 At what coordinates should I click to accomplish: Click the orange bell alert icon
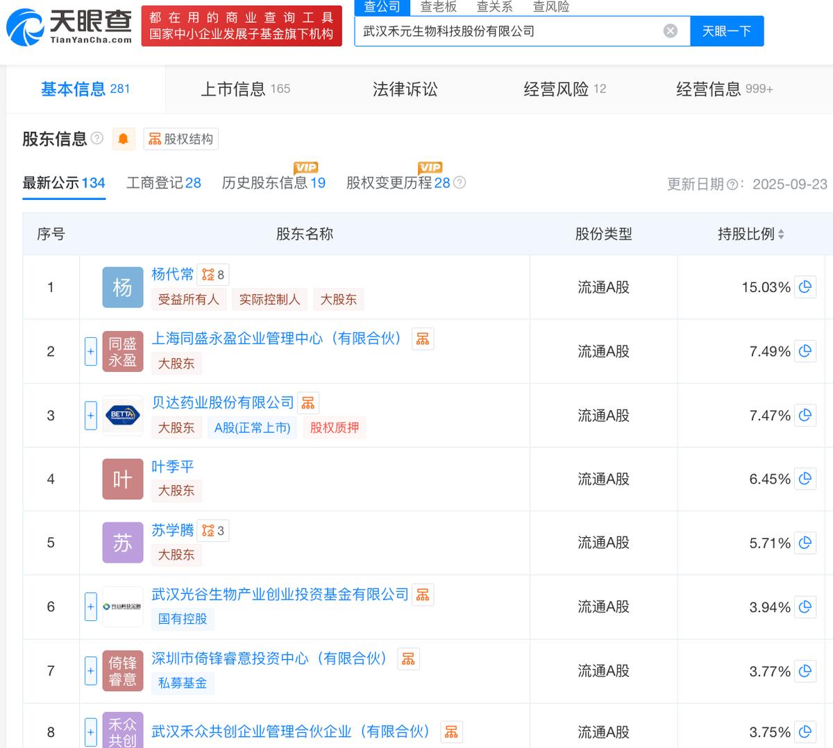(x=123, y=139)
